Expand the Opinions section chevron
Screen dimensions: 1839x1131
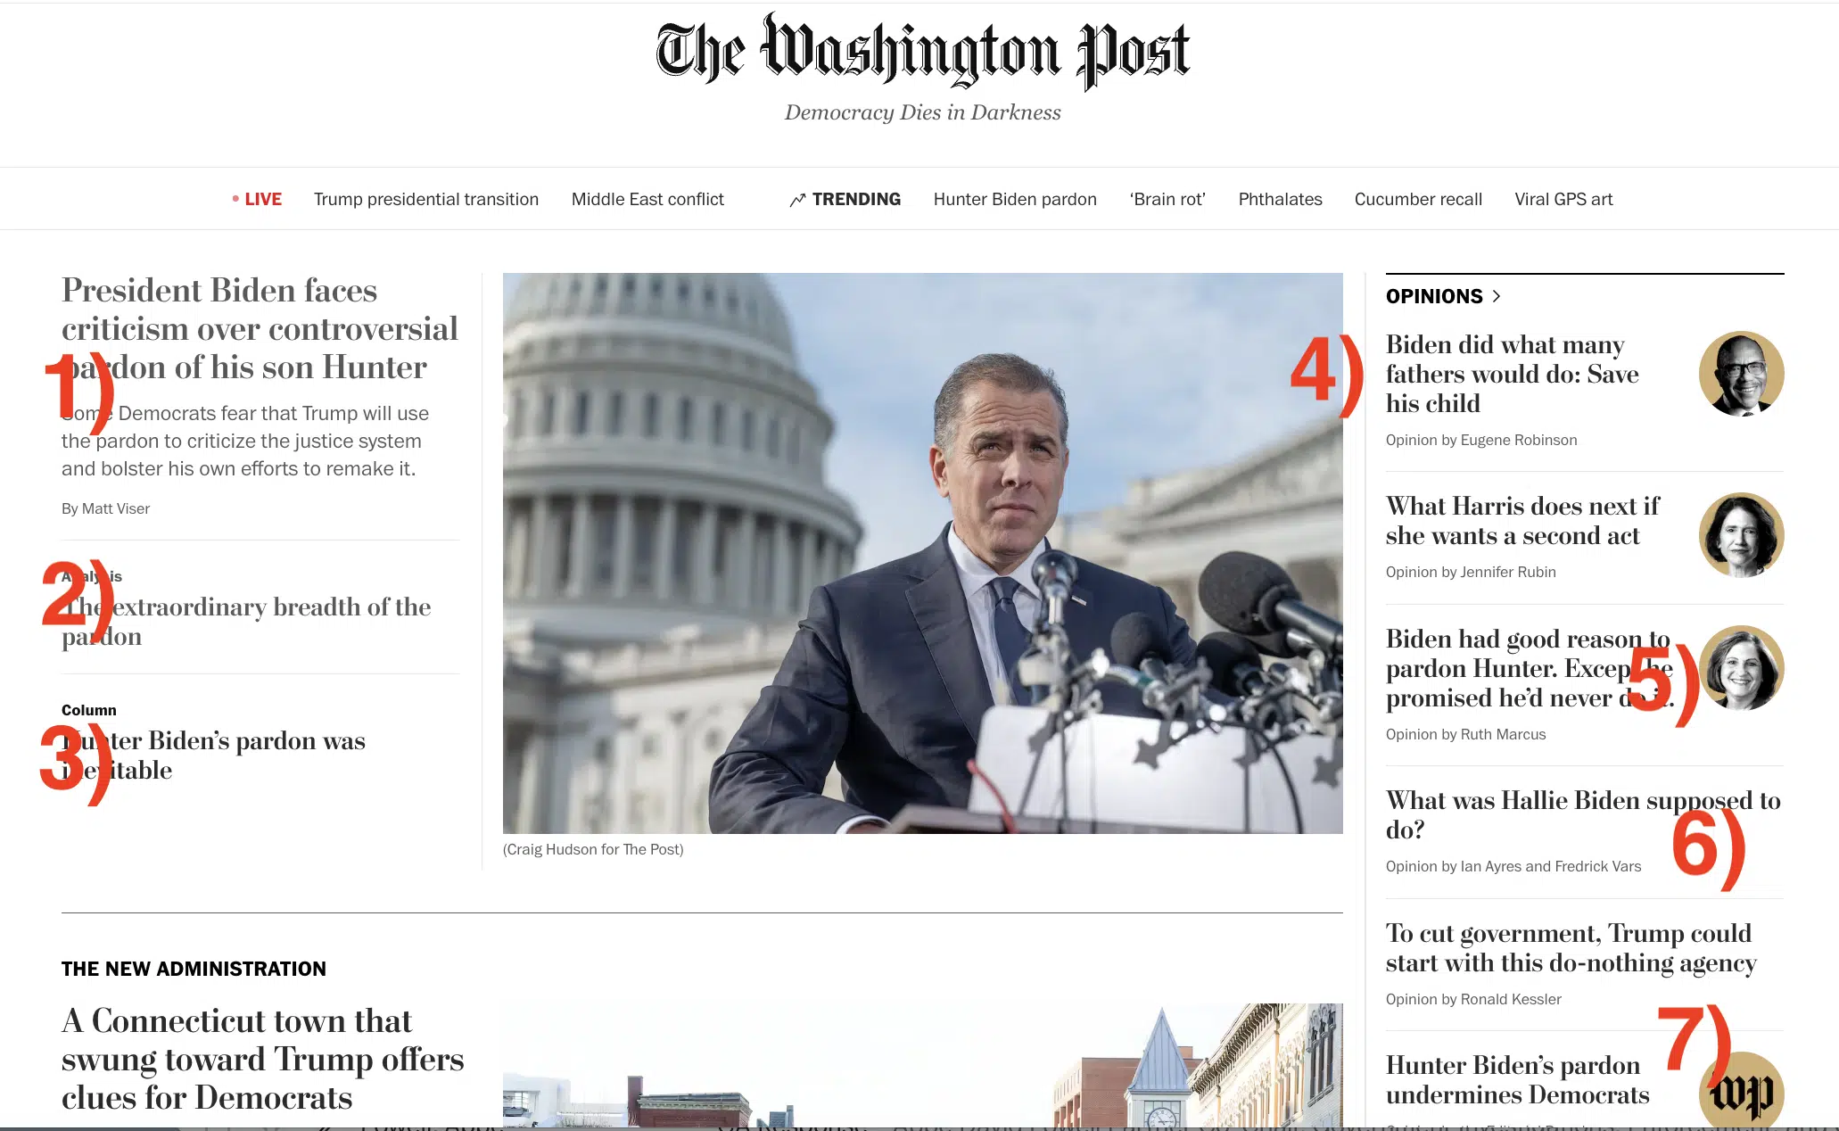(1497, 296)
